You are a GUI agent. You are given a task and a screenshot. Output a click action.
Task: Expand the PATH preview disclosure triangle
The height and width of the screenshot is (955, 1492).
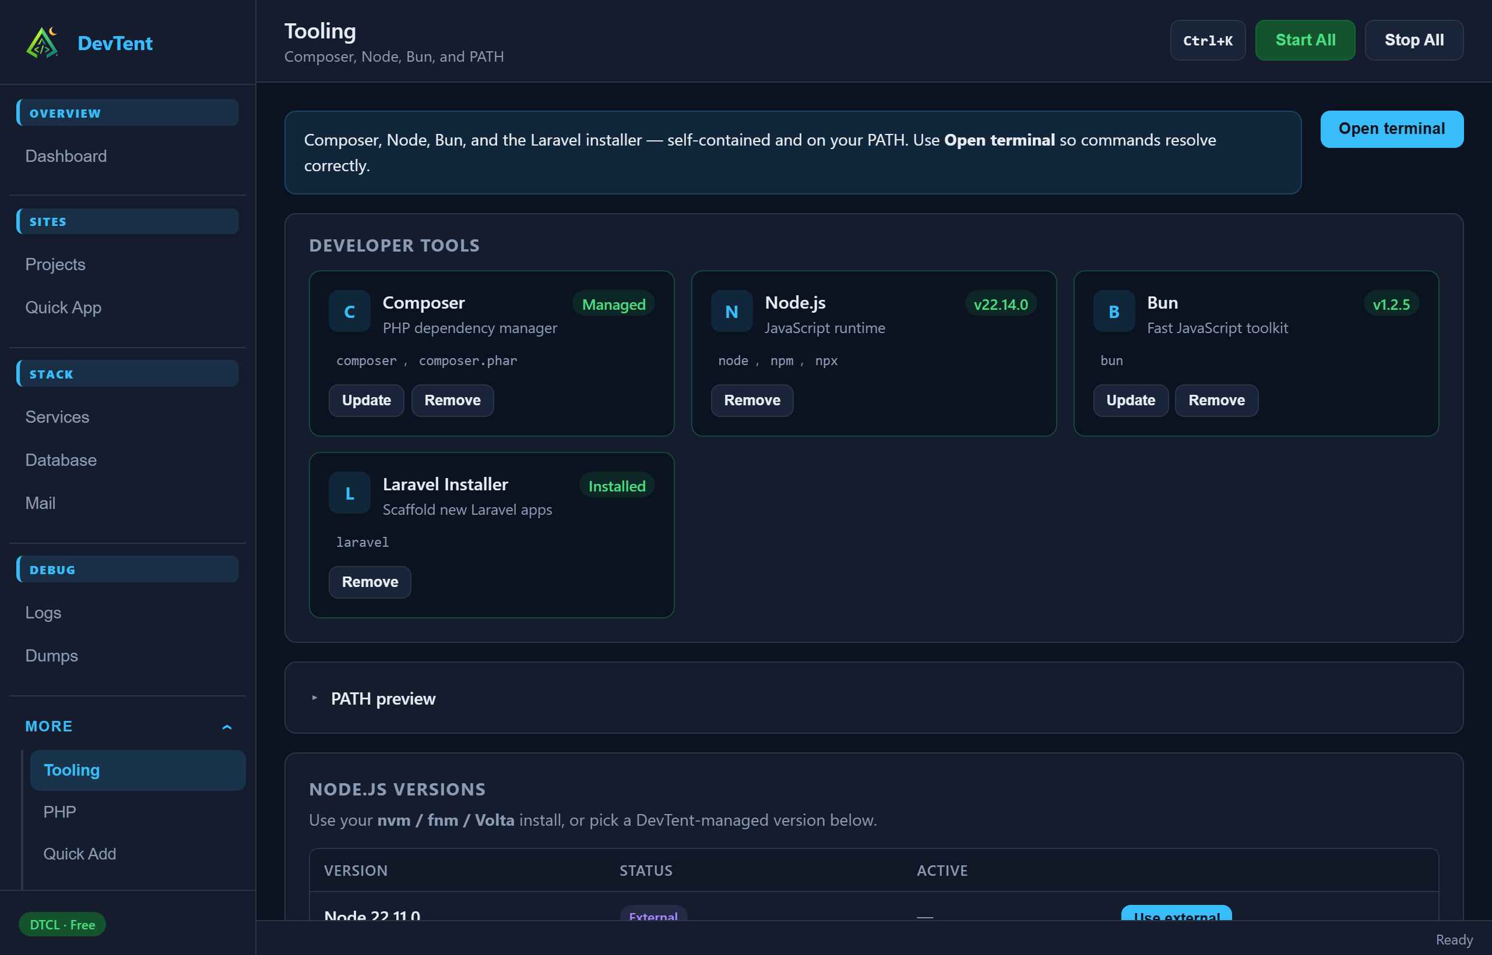point(315,698)
